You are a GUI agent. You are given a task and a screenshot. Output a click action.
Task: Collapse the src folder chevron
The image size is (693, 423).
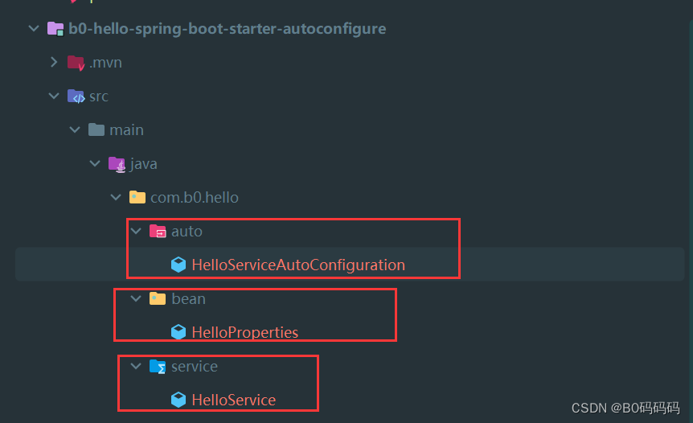click(x=54, y=96)
